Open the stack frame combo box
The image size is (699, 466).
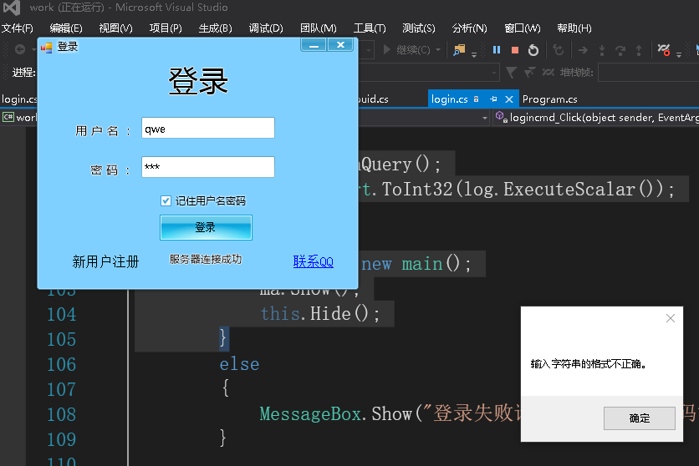pyautogui.click(x=648, y=72)
